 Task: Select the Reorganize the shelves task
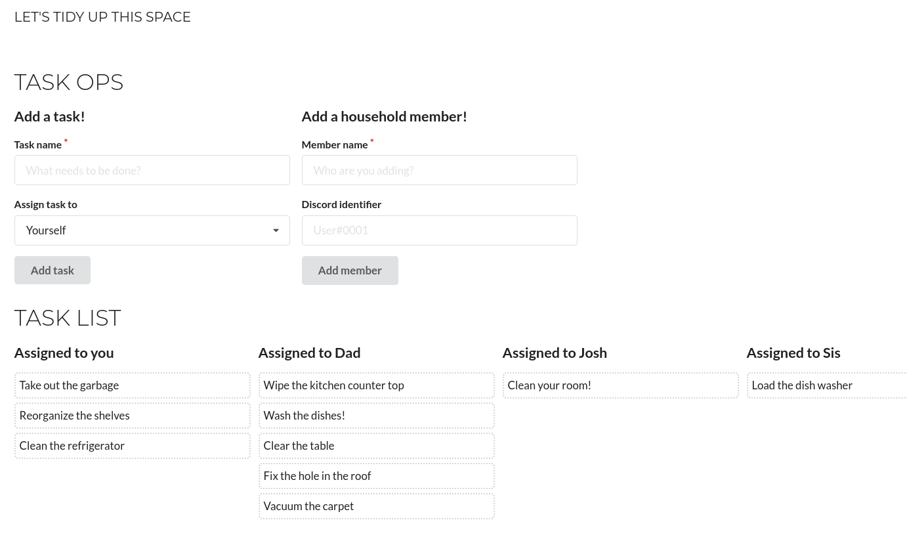point(132,416)
